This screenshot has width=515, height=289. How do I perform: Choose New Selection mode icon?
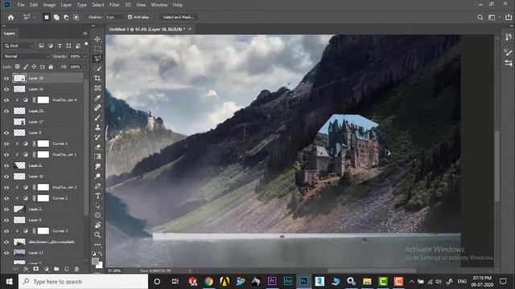(47, 17)
